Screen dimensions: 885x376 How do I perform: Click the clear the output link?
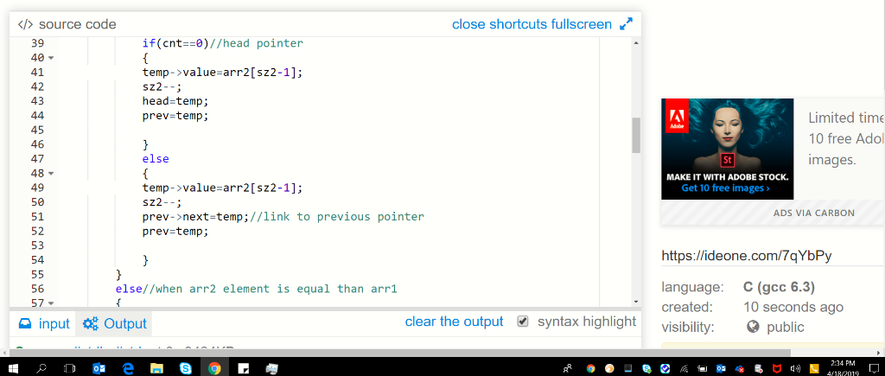(454, 322)
